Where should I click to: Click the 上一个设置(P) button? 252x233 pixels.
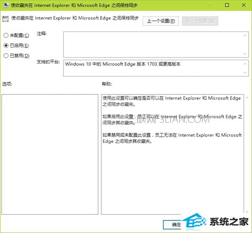[161, 21]
